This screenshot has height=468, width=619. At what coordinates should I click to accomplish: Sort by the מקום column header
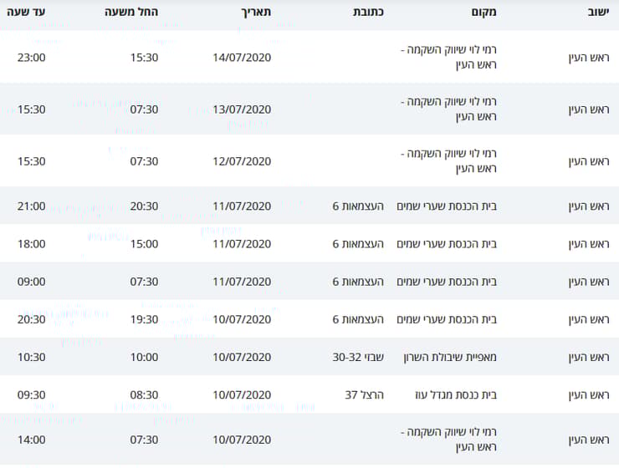[x=483, y=12]
